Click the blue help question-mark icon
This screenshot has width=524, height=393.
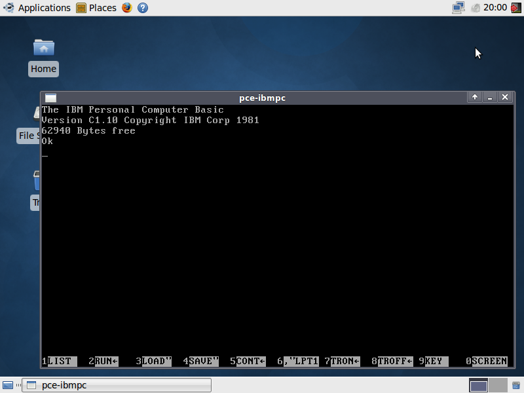point(143,8)
